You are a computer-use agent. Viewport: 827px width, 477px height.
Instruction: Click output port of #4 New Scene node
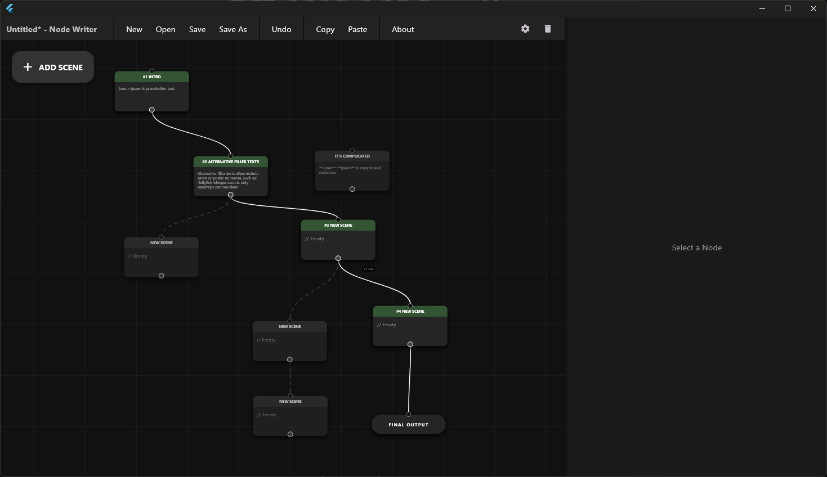(410, 344)
